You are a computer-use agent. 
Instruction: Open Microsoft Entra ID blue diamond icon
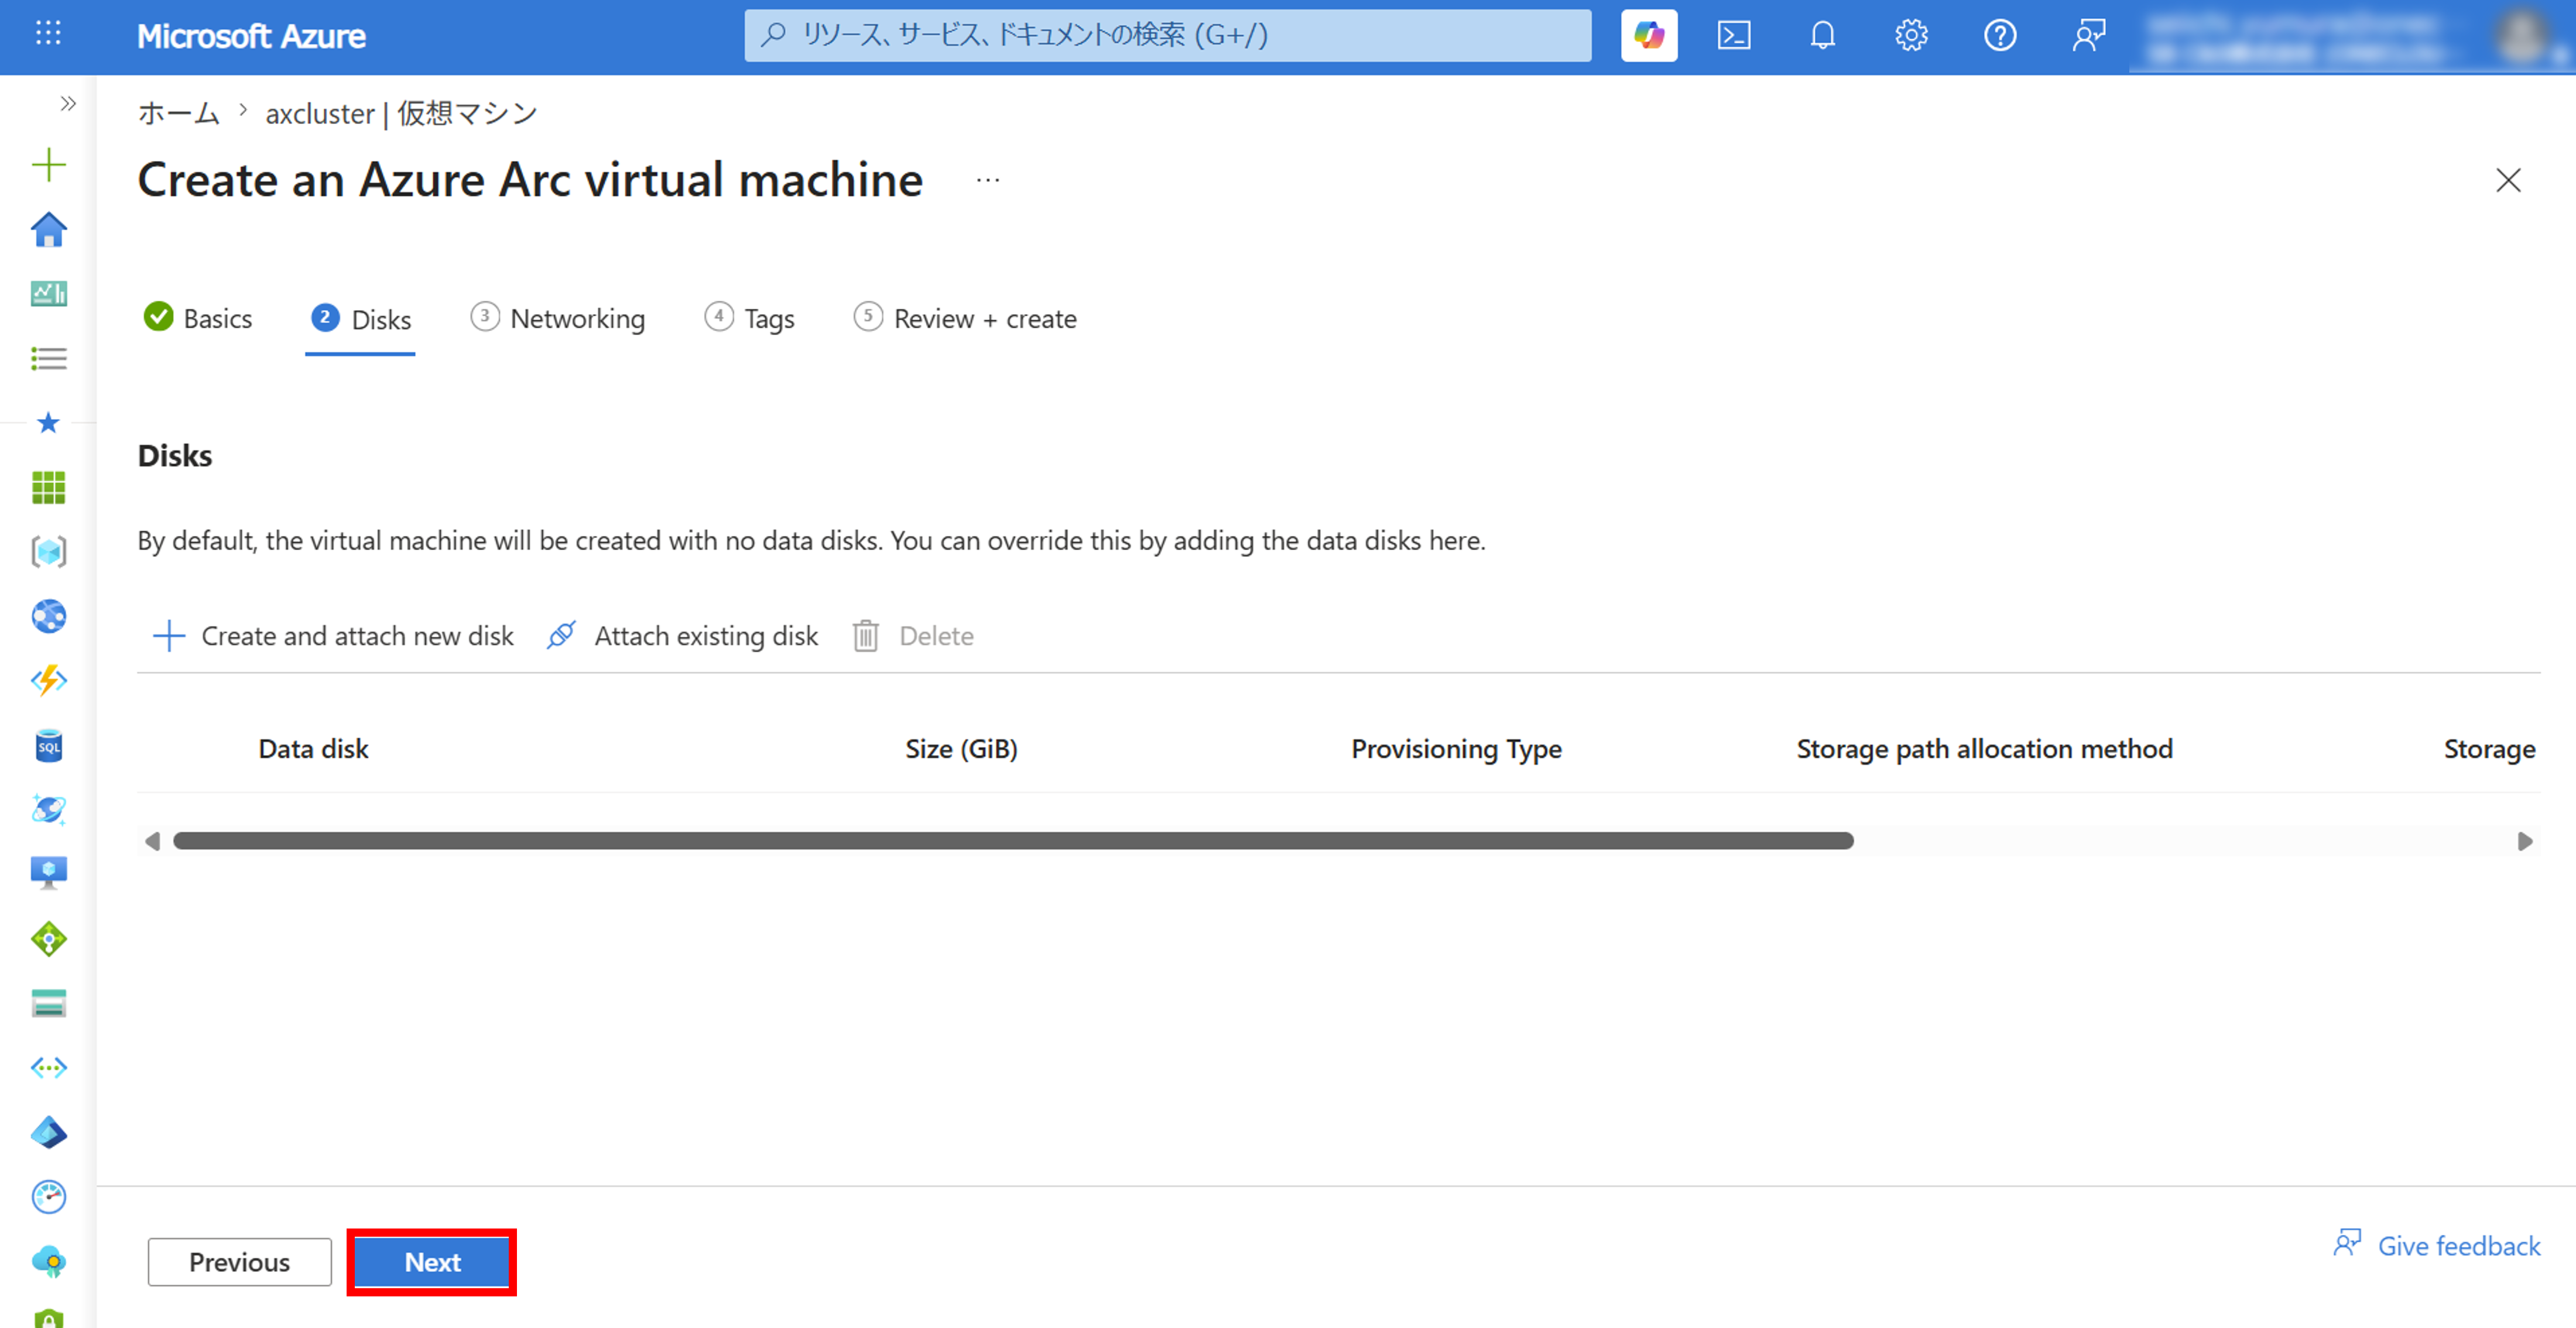[x=48, y=1132]
